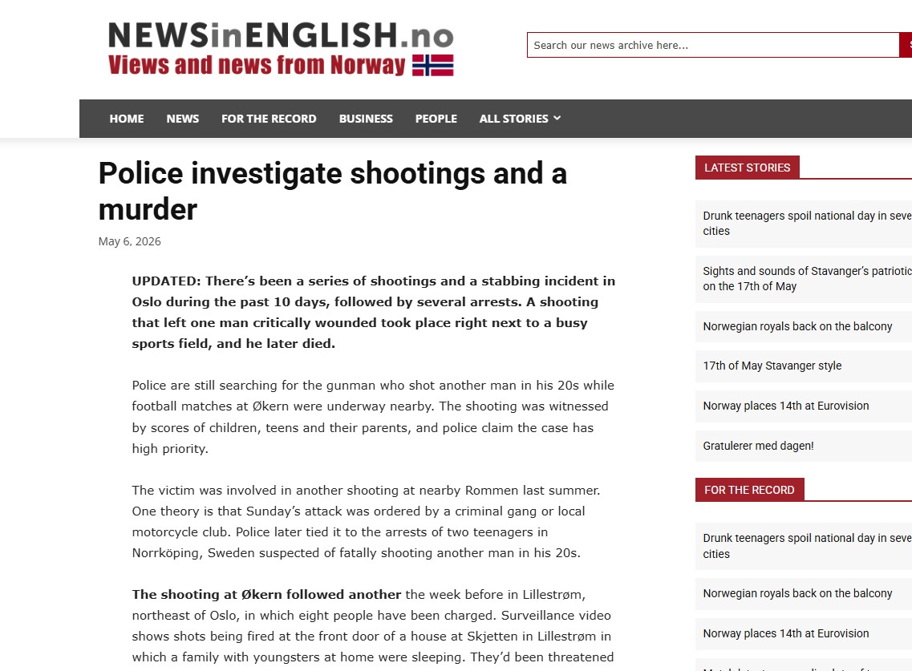Screen dimensions: 912x671
Task: Click the article headline Police investigate shootings
Action: pyautogui.click(x=333, y=192)
